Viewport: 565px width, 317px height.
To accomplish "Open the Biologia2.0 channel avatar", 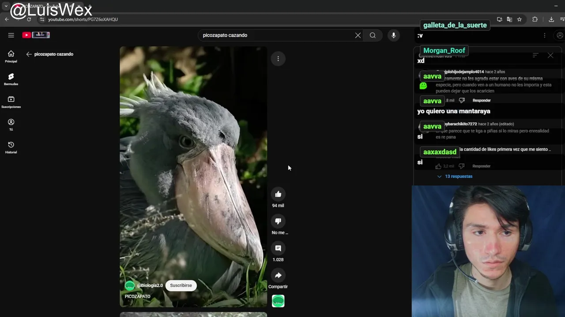I will tap(129, 286).
